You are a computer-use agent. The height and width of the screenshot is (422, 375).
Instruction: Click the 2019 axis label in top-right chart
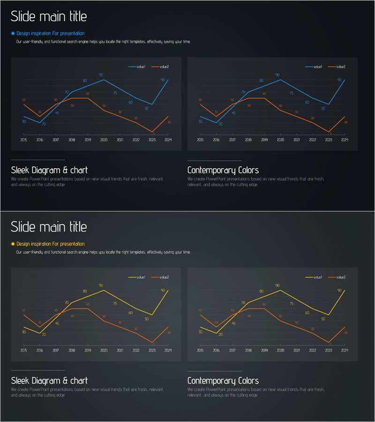tap(264, 140)
